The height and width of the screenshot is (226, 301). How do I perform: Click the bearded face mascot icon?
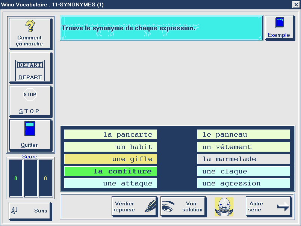click(x=224, y=207)
